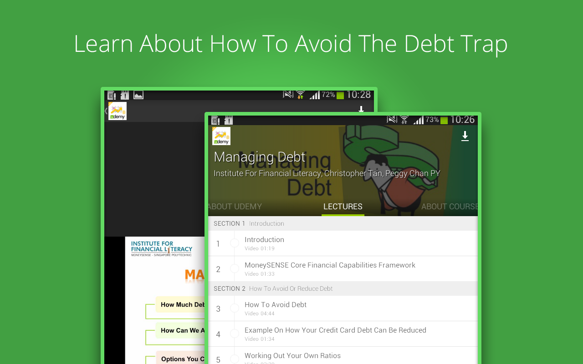This screenshot has width=583, height=364.
Task: Tap the Managing Debt course title
Action: click(x=260, y=157)
